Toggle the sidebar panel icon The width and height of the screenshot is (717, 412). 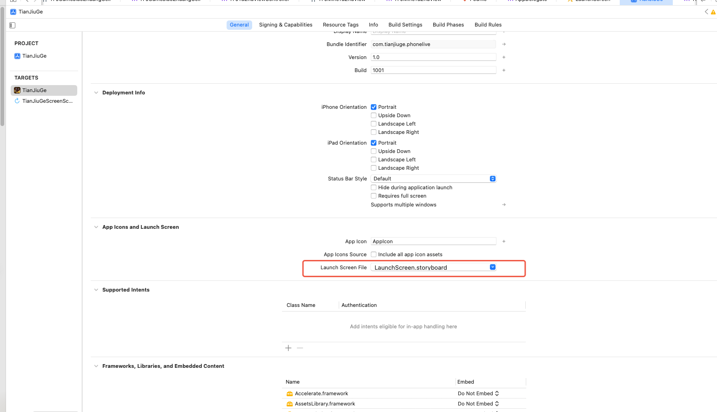click(x=13, y=25)
